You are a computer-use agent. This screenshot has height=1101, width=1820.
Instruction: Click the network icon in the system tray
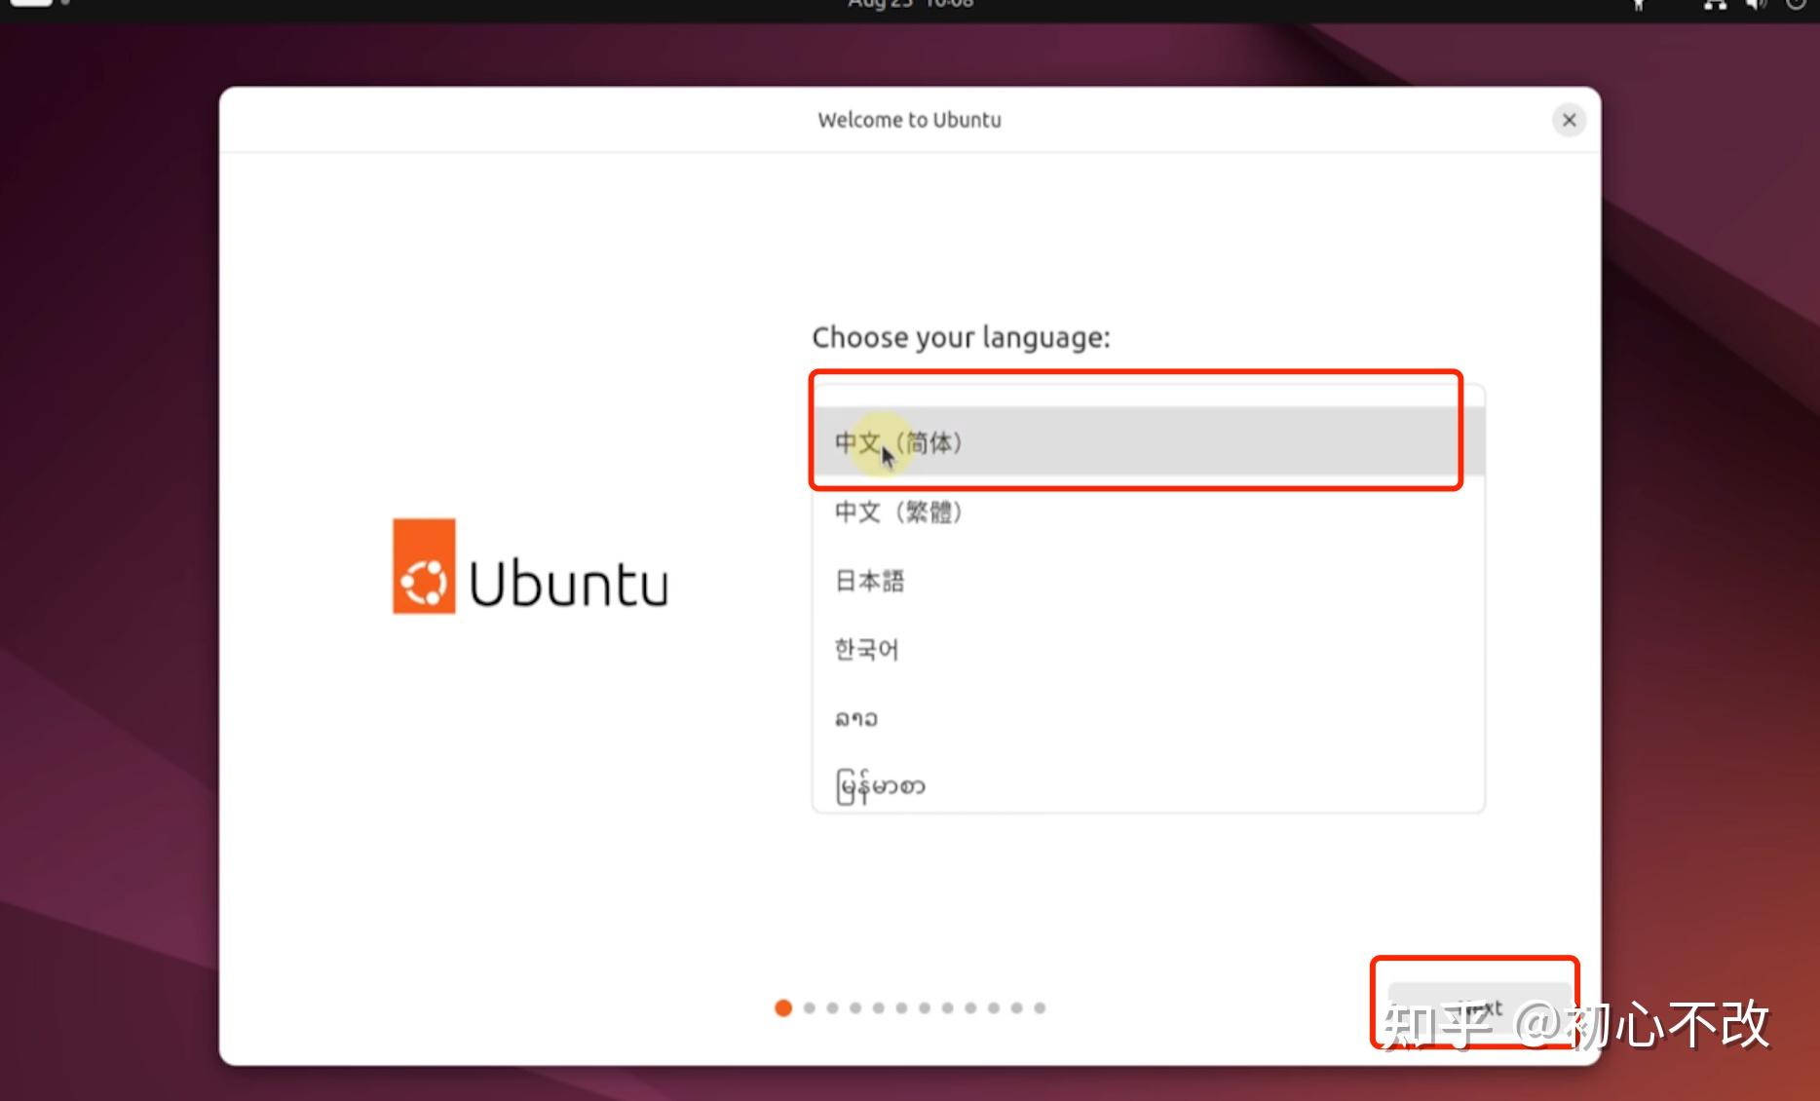[1715, 6]
